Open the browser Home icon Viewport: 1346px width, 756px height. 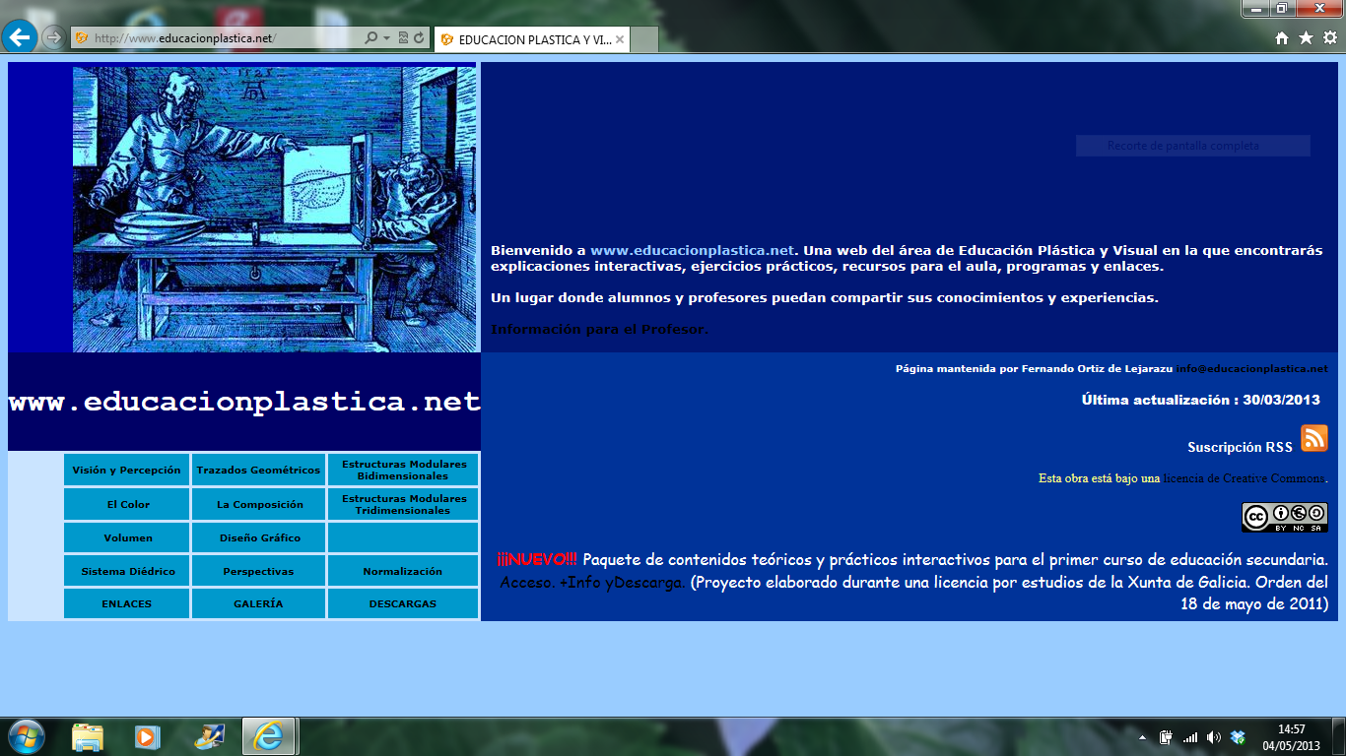point(1282,38)
